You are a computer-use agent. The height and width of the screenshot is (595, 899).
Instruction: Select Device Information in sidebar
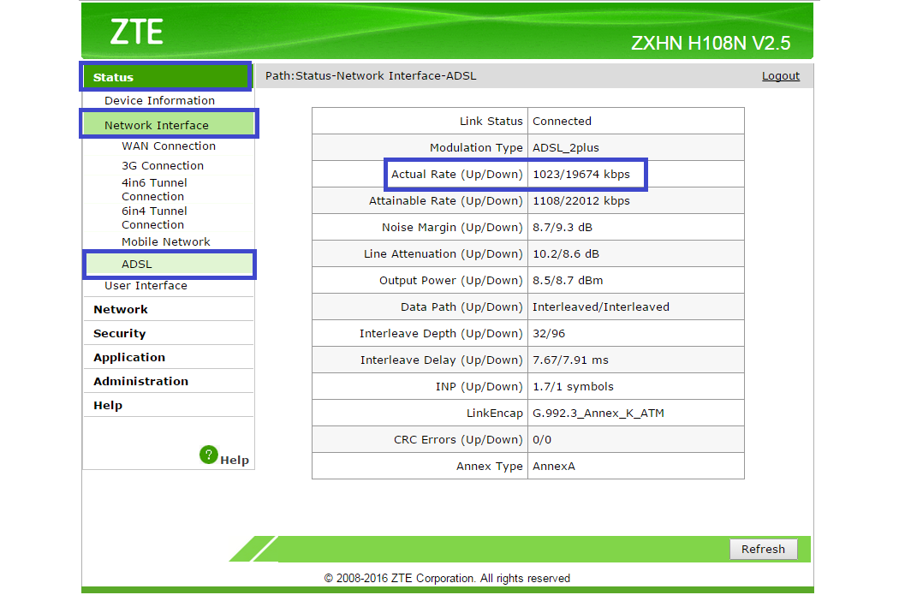coord(159,101)
